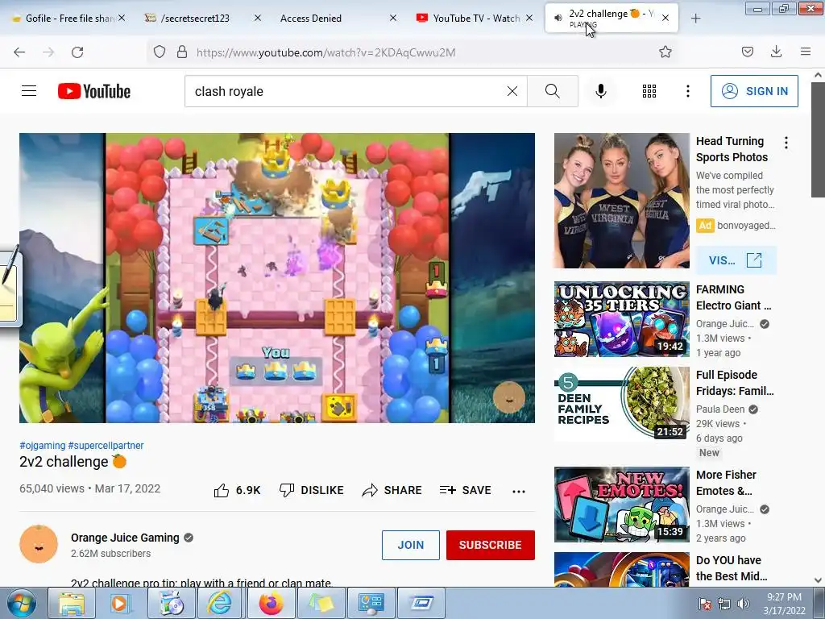Open the YouTube settings three-dot menu
This screenshot has height=619, width=825.
tap(688, 91)
